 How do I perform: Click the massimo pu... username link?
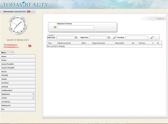(20, 12)
